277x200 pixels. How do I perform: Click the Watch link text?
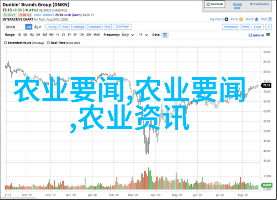coord(249,19)
